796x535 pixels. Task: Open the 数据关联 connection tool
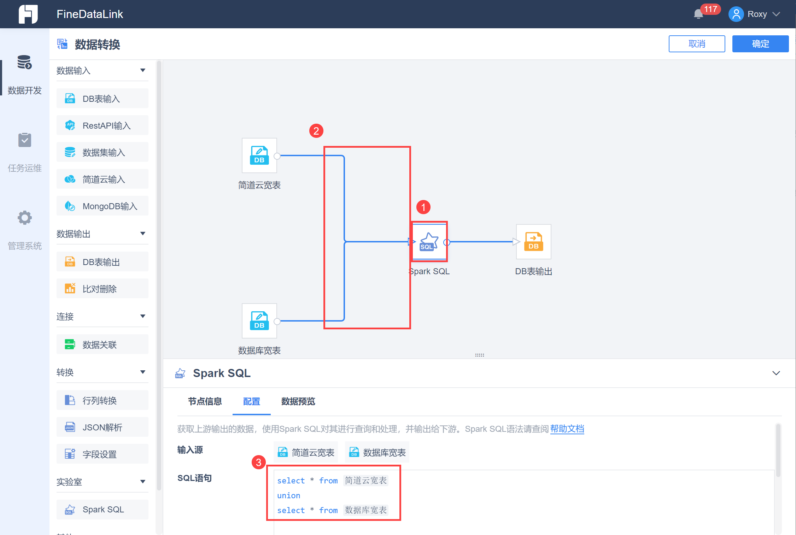click(102, 344)
